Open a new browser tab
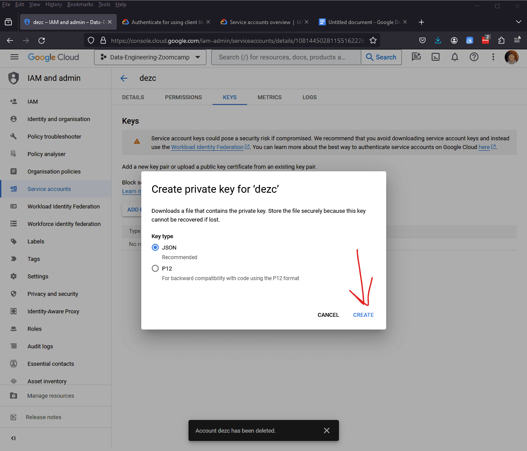The width and height of the screenshot is (527, 451). click(421, 22)
